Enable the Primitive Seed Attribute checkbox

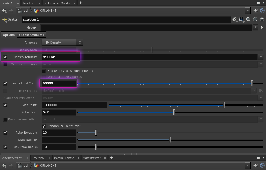[x=5, y=120]
